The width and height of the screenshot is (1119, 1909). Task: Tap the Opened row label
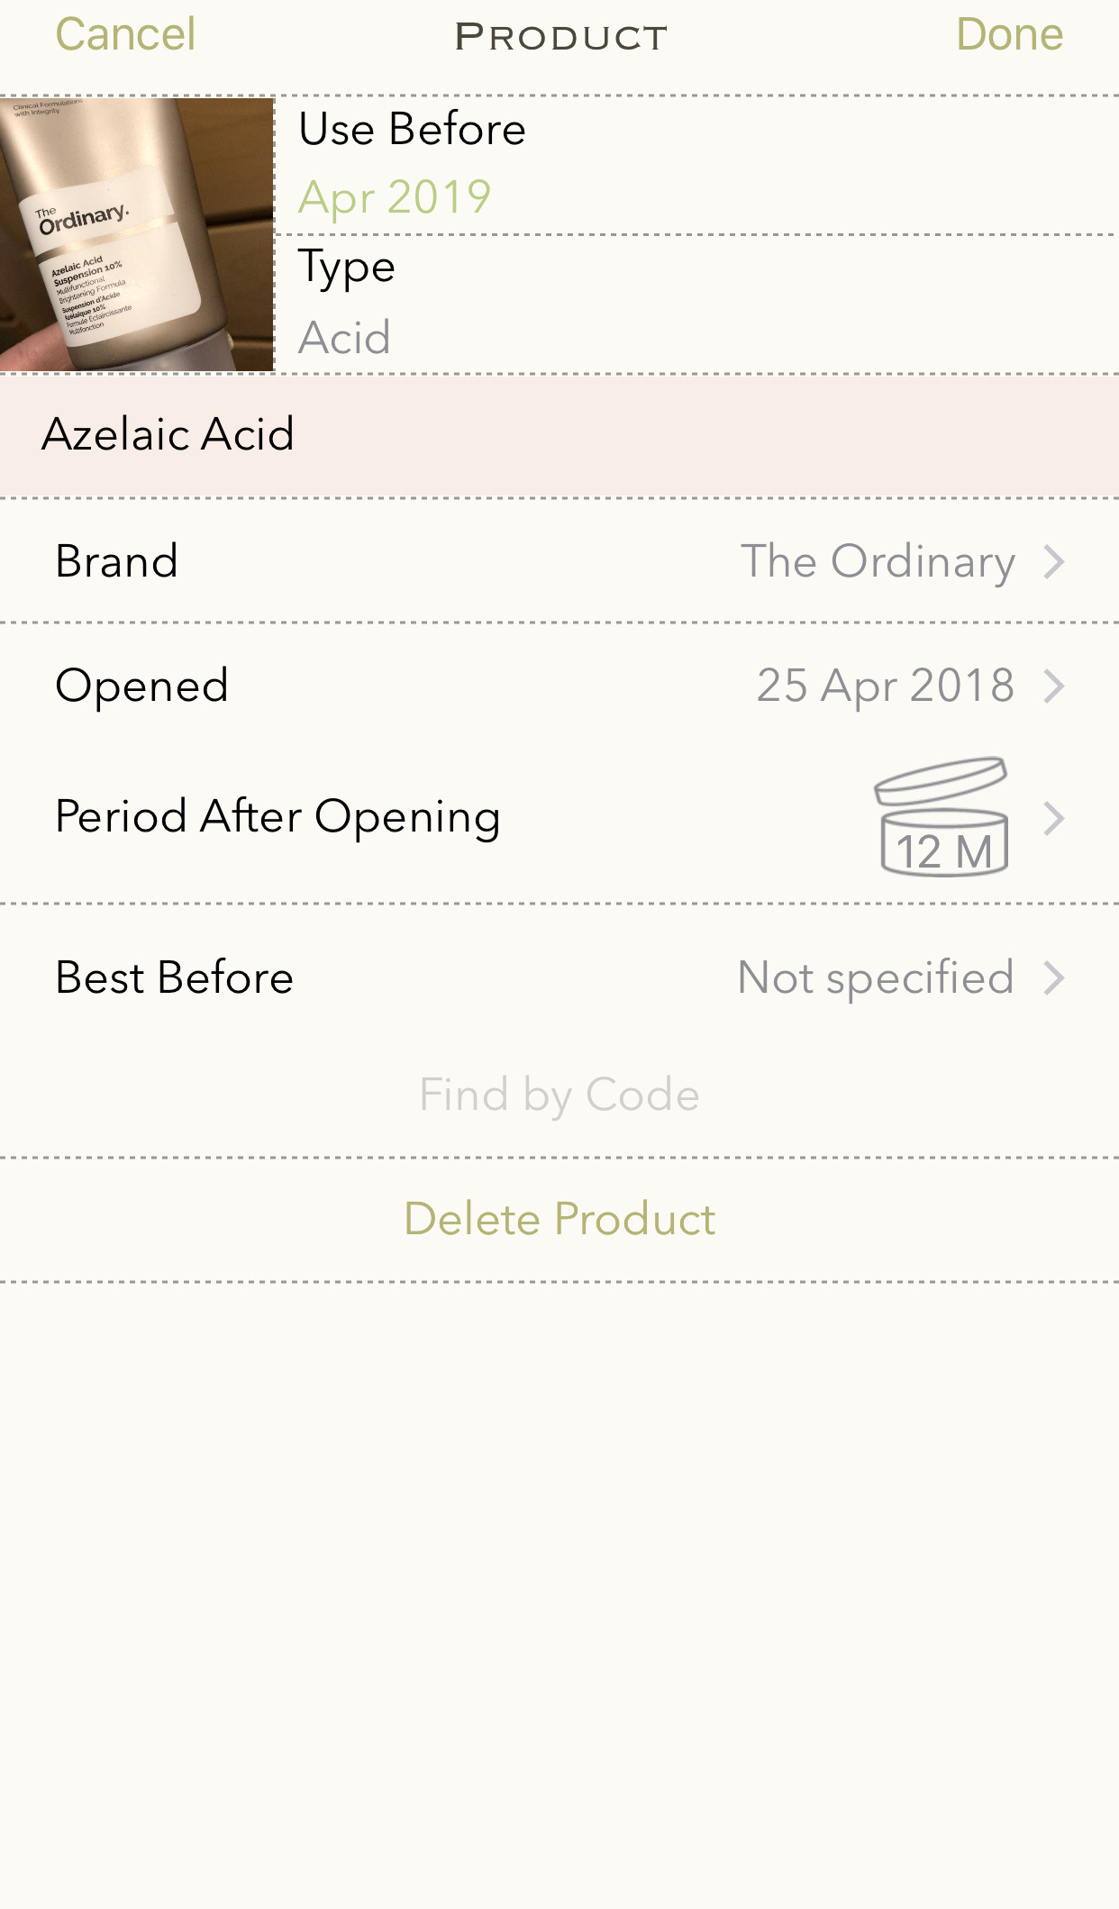tap(142, 686)
